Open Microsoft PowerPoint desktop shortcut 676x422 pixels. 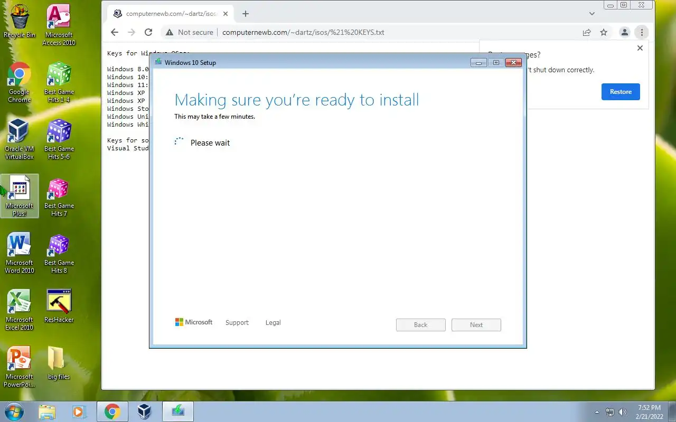point(20,367)
